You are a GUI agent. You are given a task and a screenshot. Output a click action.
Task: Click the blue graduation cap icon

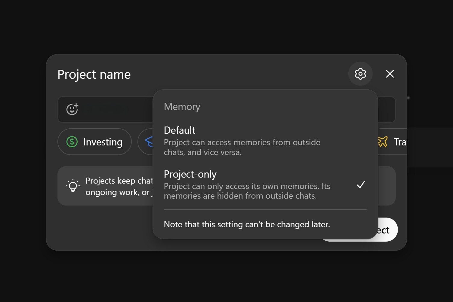point(149,142)
